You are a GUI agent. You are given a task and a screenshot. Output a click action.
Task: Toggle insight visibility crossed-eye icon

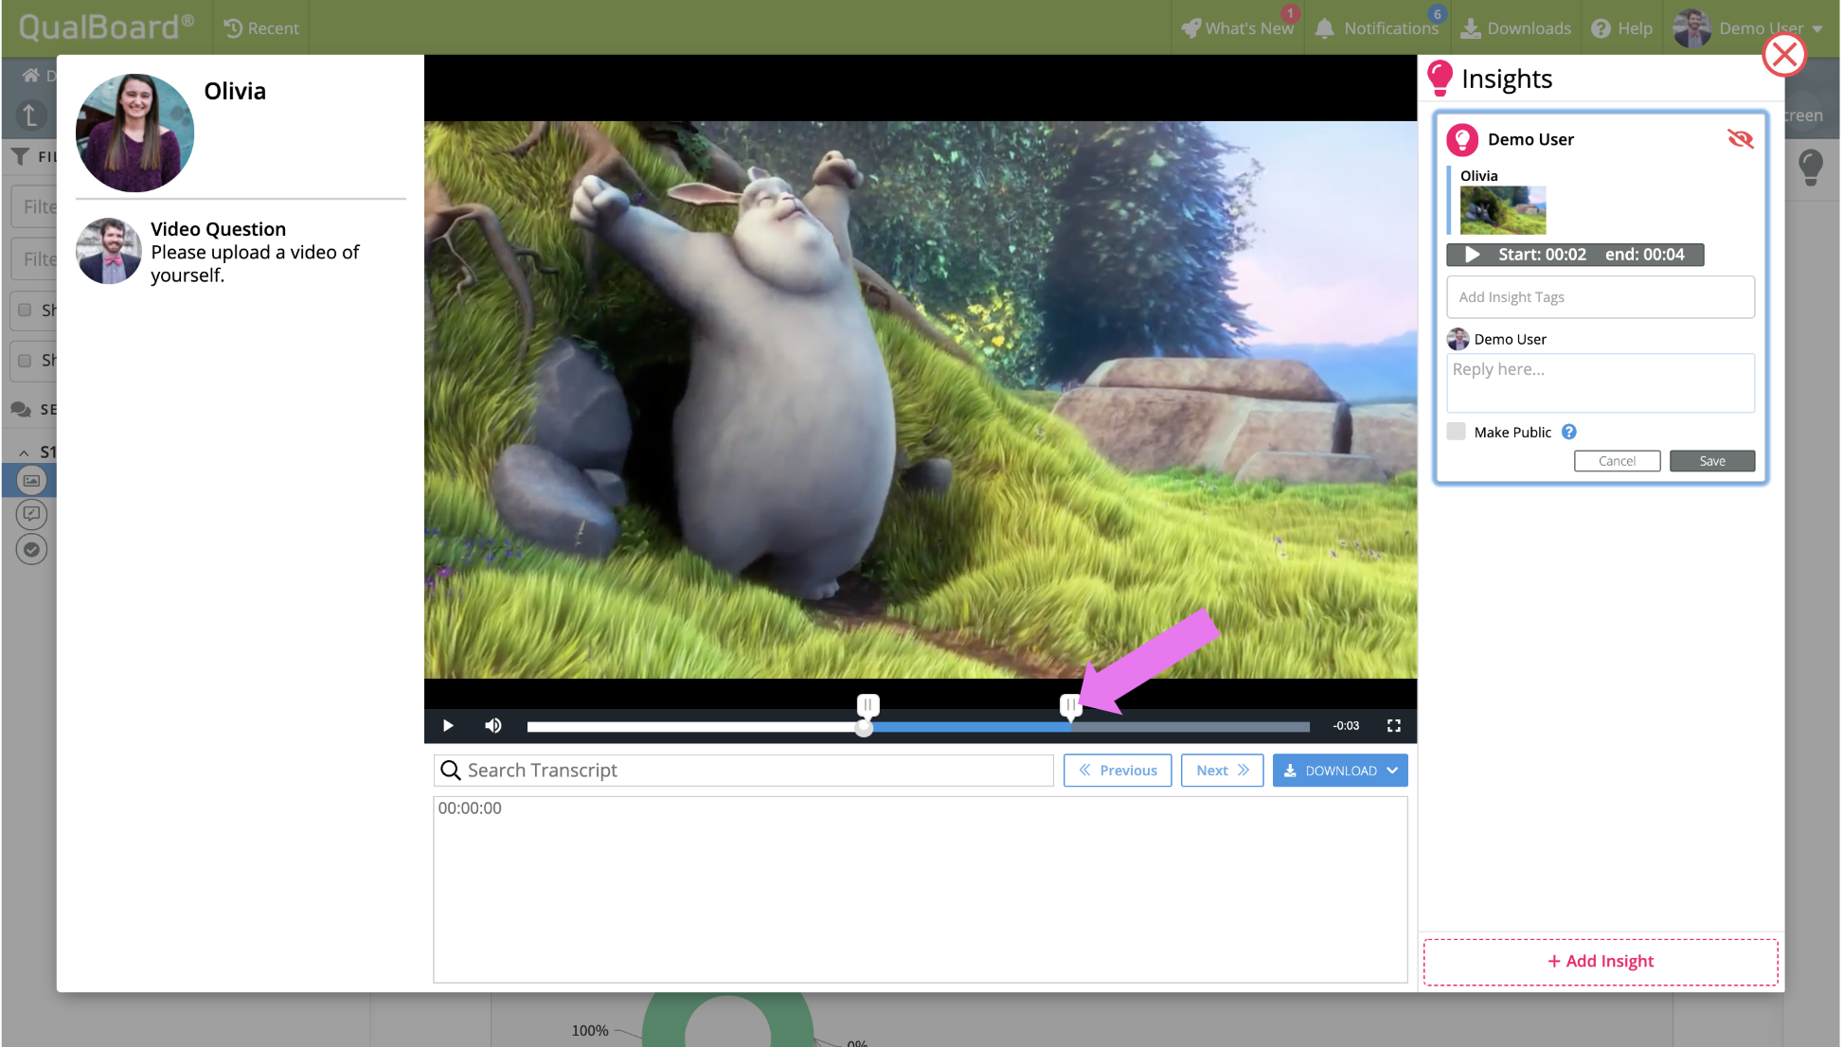coord(1740,139)
